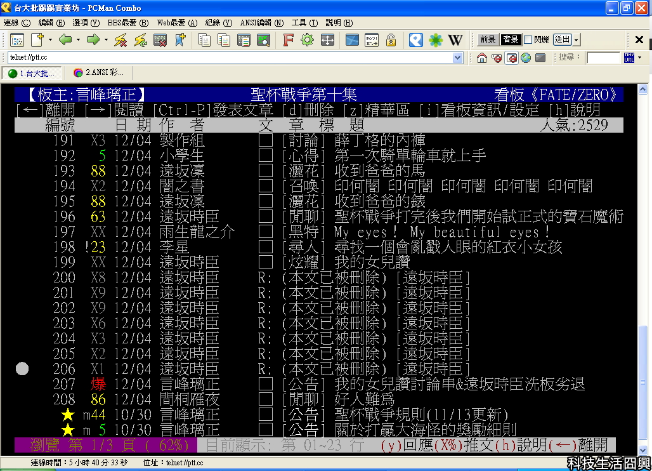This screenshot has width=652, height=471.
Task: Click the 送出 send button
Action: coord(563,40)
